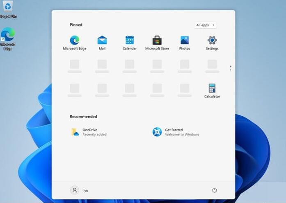The height and width of the screenshot is (203, 286).
Task: Expand the All apps list
Action: tap(205, 25)
